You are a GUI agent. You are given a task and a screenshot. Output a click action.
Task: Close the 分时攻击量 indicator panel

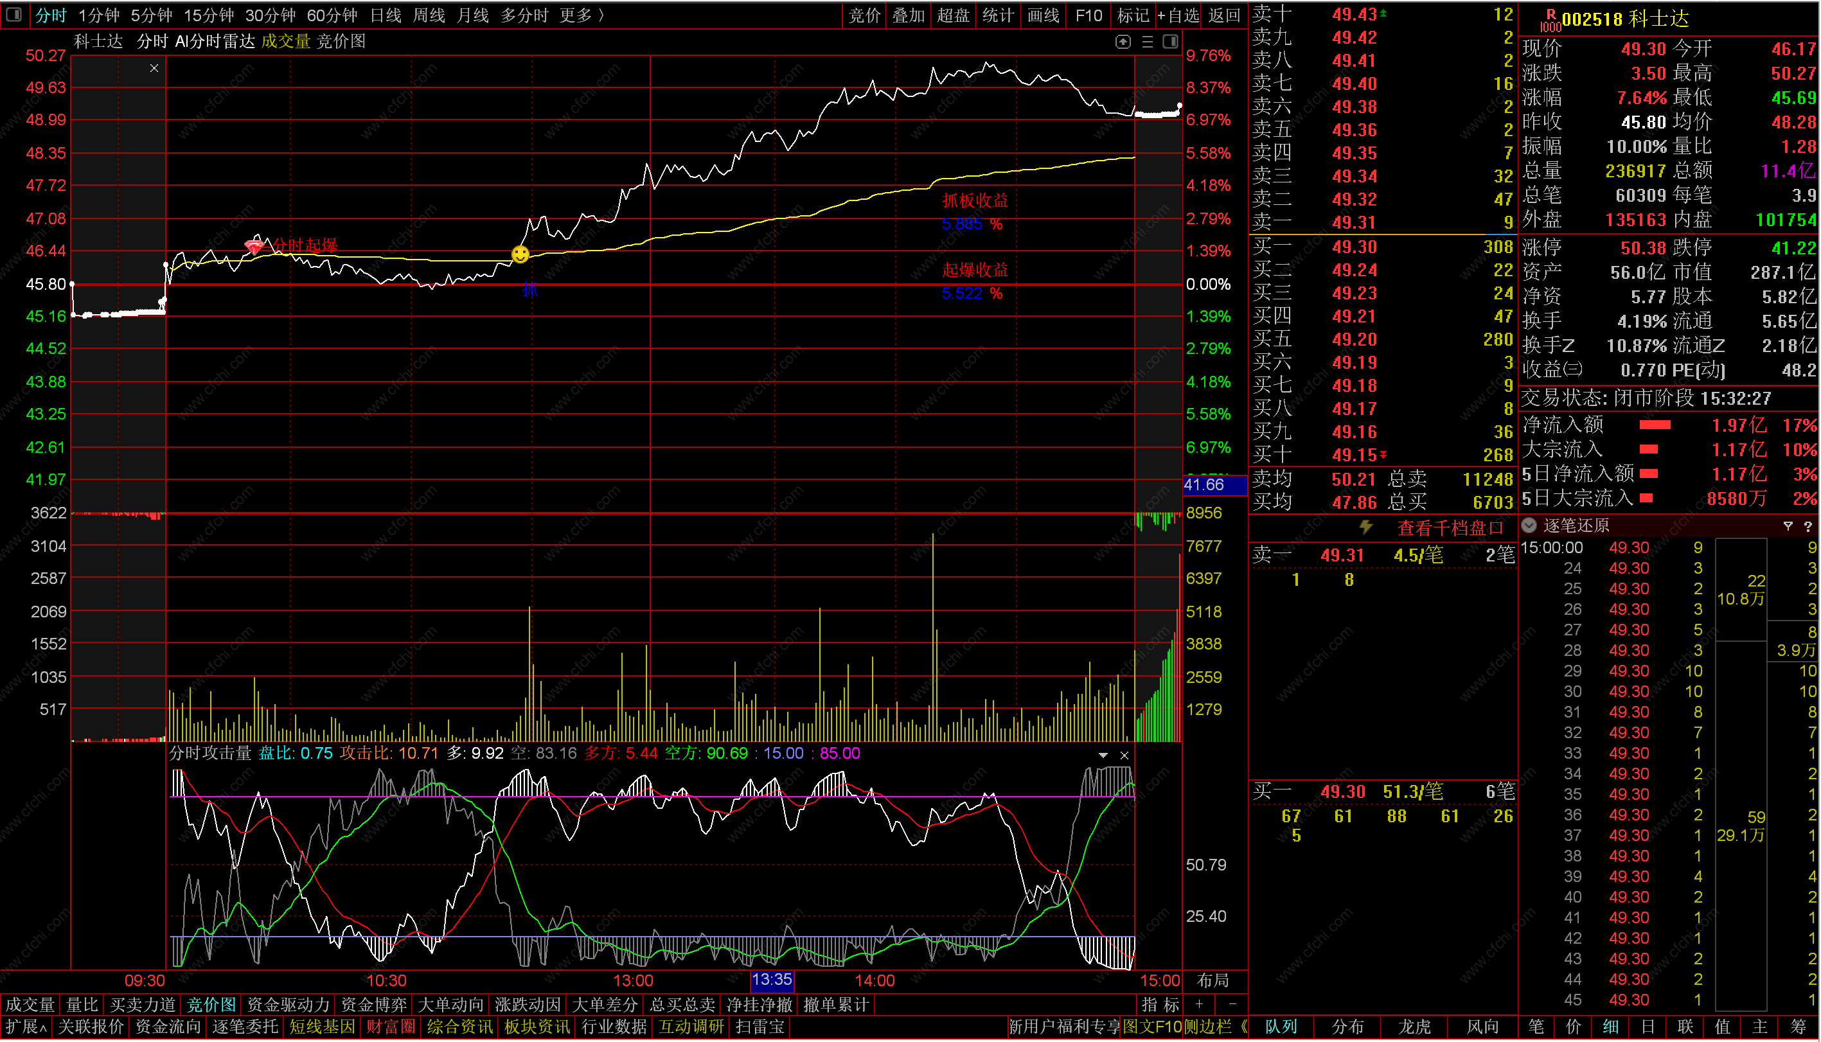(1124, 755)
